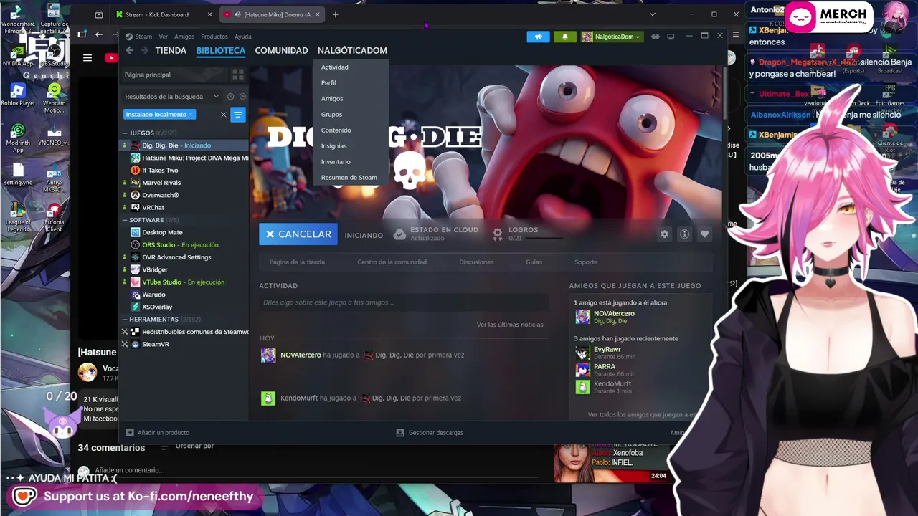Select the VRChat icon in library
This screenshot has height=516, width=918.
[x=135, y=208]
